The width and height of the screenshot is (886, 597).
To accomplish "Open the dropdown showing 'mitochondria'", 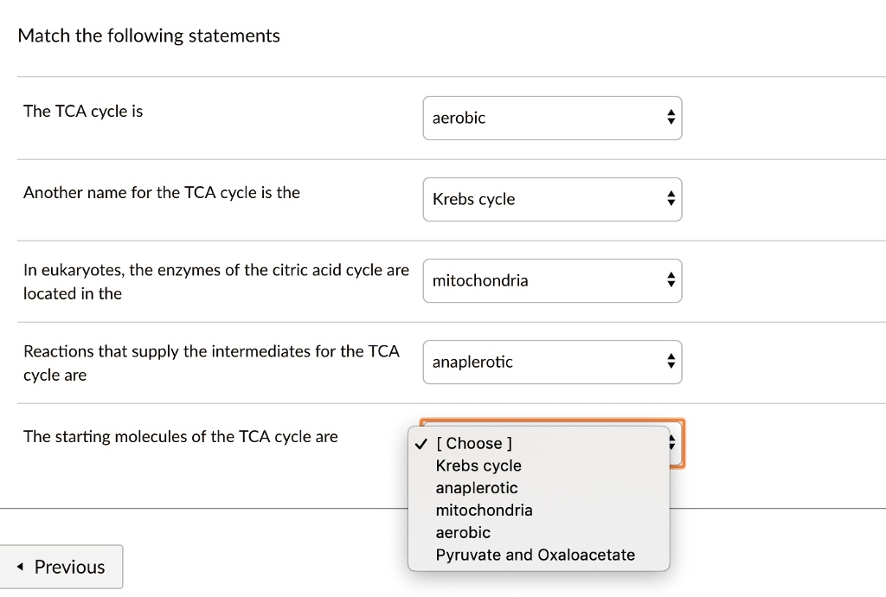I will pos(552,280).
